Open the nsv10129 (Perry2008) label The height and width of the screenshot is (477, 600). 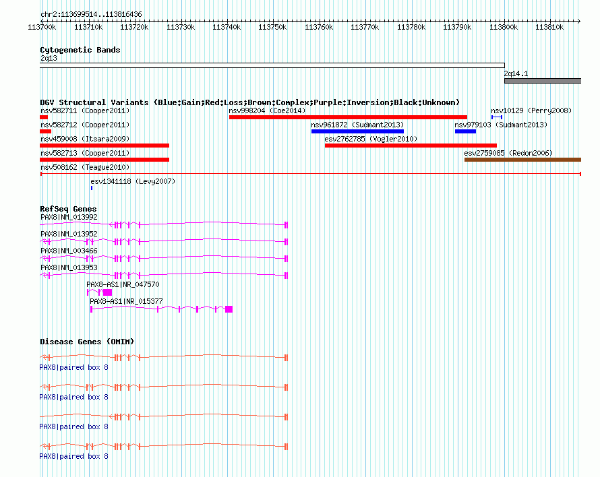click(531, 110)
